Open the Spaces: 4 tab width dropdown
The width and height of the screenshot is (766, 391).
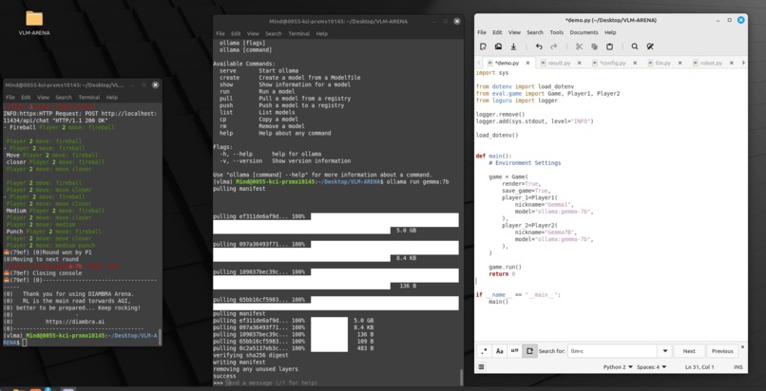pyautogui.click(x=651, y=366)
